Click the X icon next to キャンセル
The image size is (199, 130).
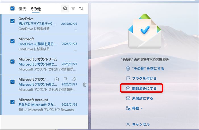[x=128, y=124]
